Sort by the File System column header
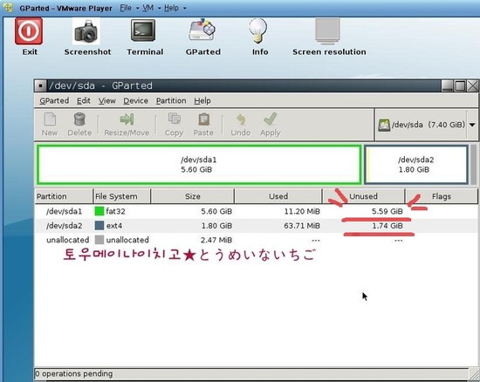 (x=121, y=196)
